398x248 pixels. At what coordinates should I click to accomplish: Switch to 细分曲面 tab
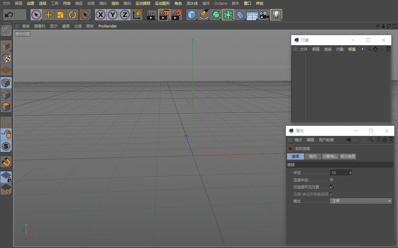point(348,156)
